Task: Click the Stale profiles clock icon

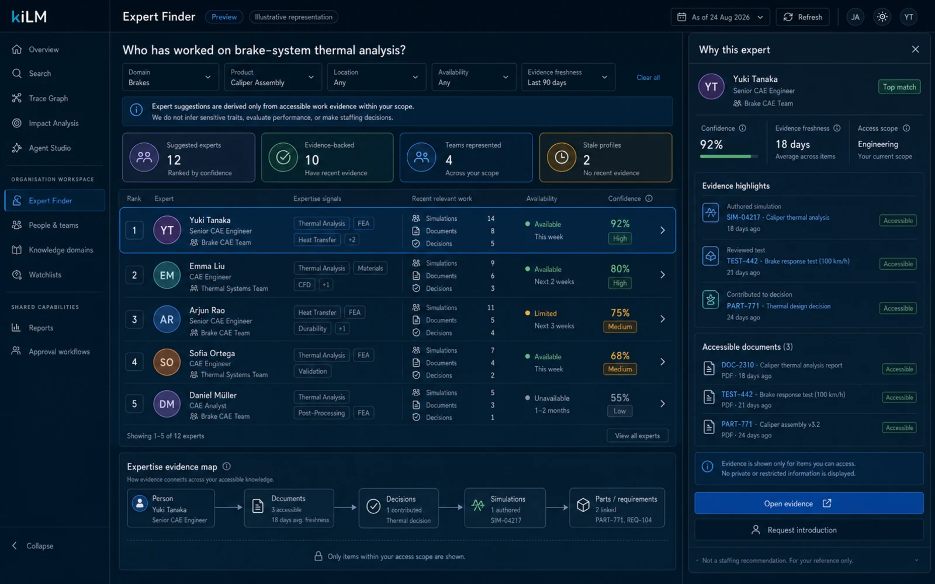Action: (561, 157)
